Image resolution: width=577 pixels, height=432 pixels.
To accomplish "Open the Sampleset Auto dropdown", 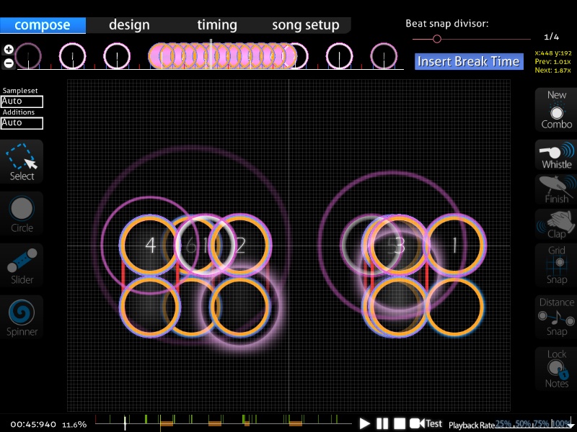I will [x=22, y=102].
